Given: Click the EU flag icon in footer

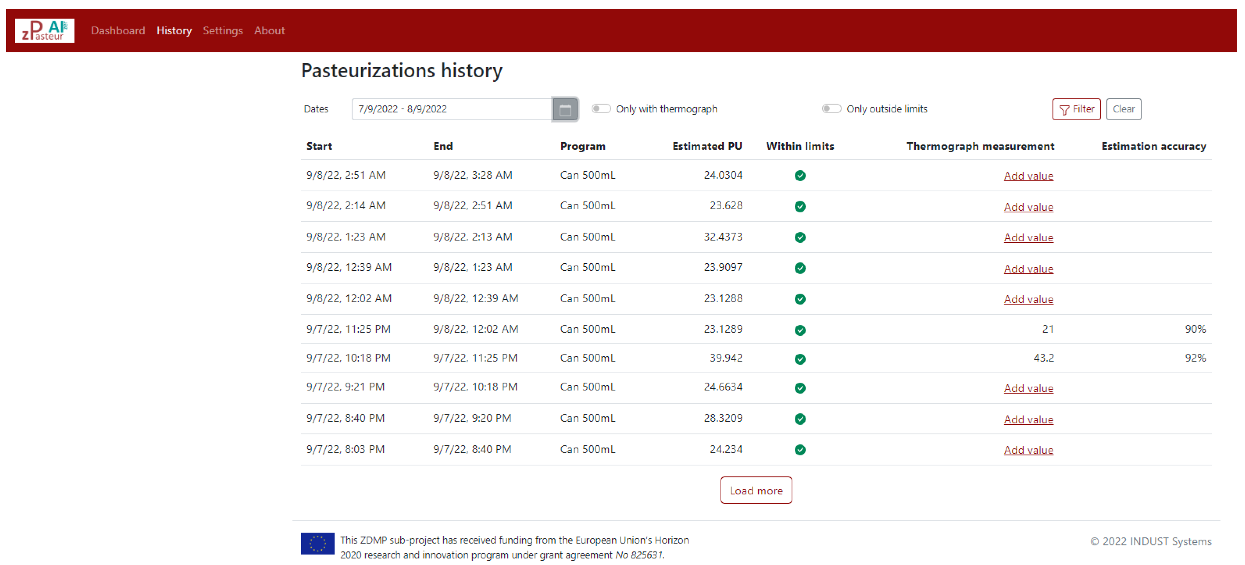Looking at the screenshot, I should point(317,543).
